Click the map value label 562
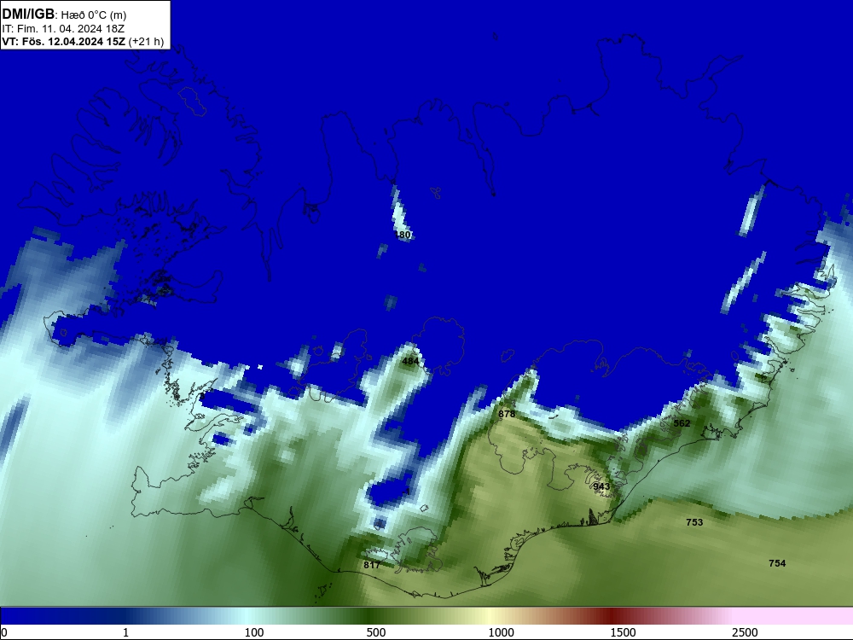This screenshot has height=640, width=853. [682, 423]
